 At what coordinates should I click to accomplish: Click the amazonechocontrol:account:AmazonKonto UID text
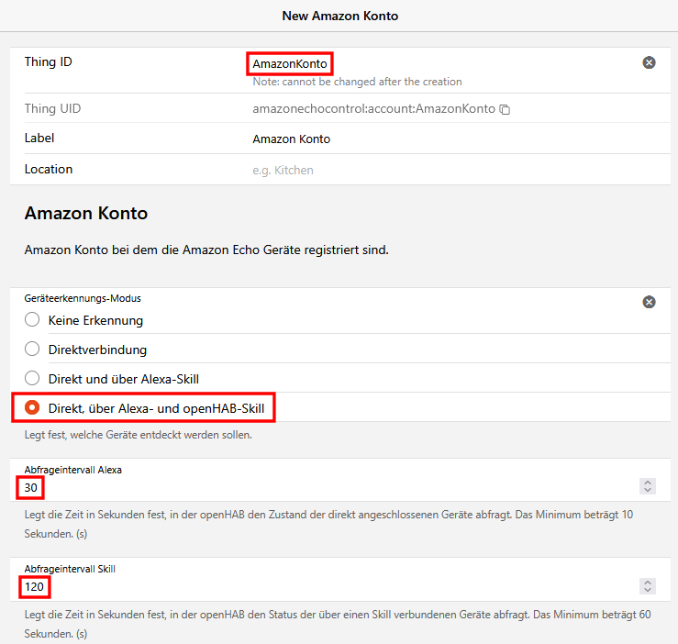pyautogui.click(x=373, y=108)
